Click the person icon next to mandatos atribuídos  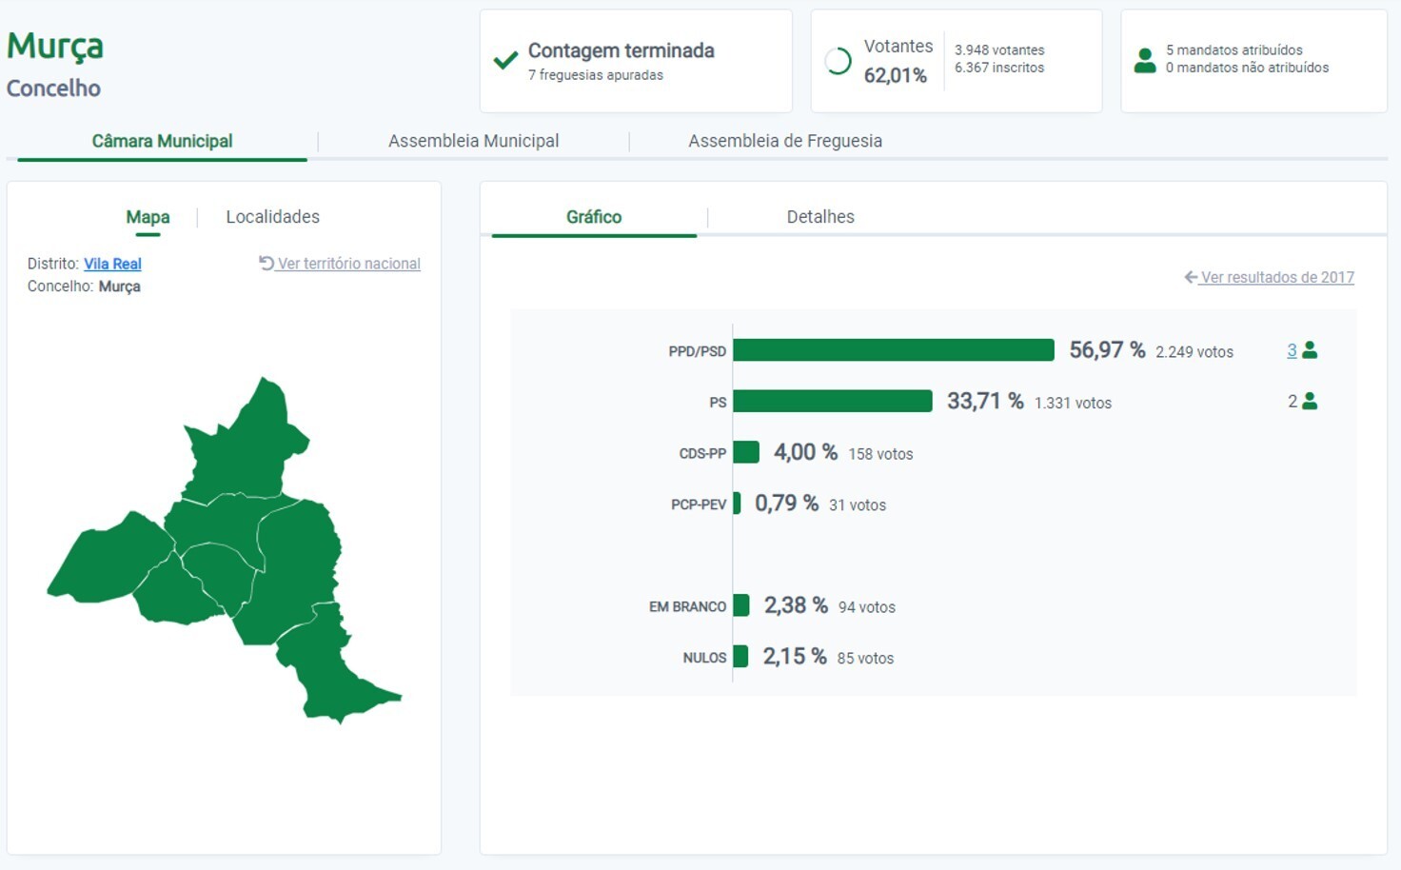[1145, 60]
